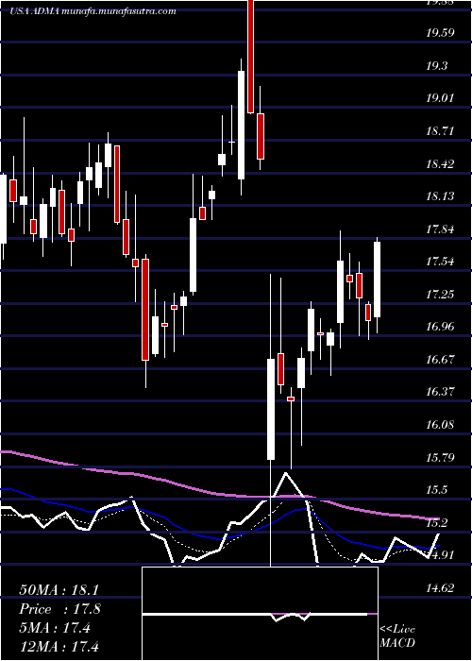Select the 18.71 price level label

tap(442, 130)
